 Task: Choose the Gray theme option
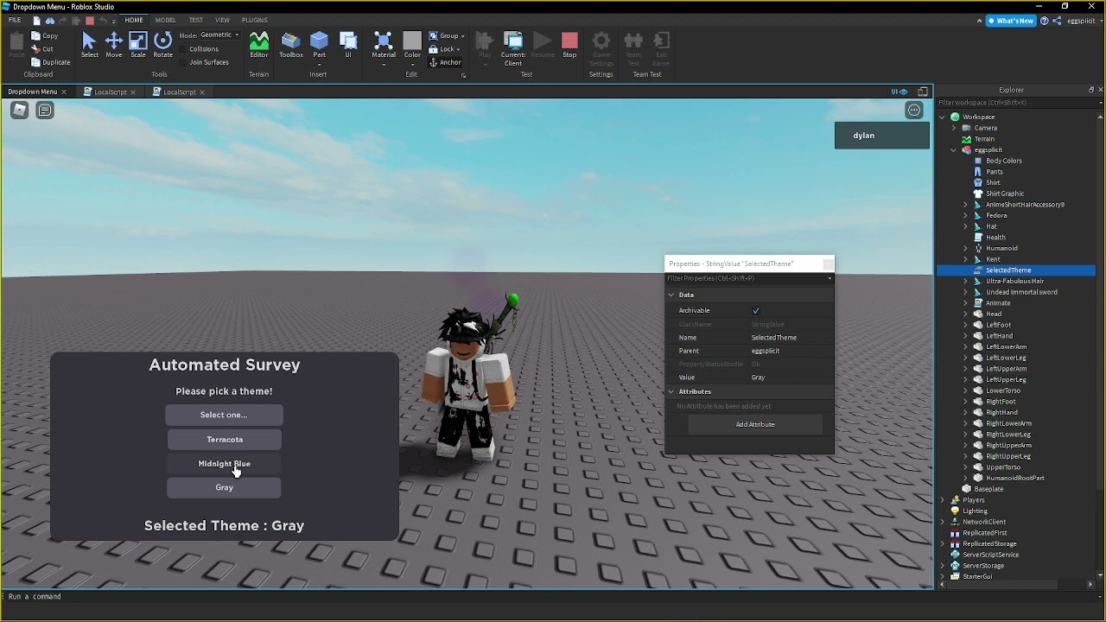pos(225,488)
